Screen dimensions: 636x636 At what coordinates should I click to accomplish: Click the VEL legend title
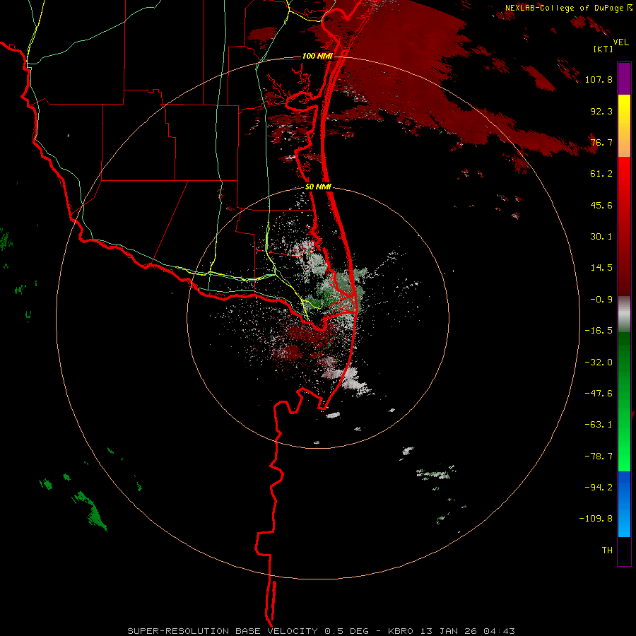pos(621,42)
